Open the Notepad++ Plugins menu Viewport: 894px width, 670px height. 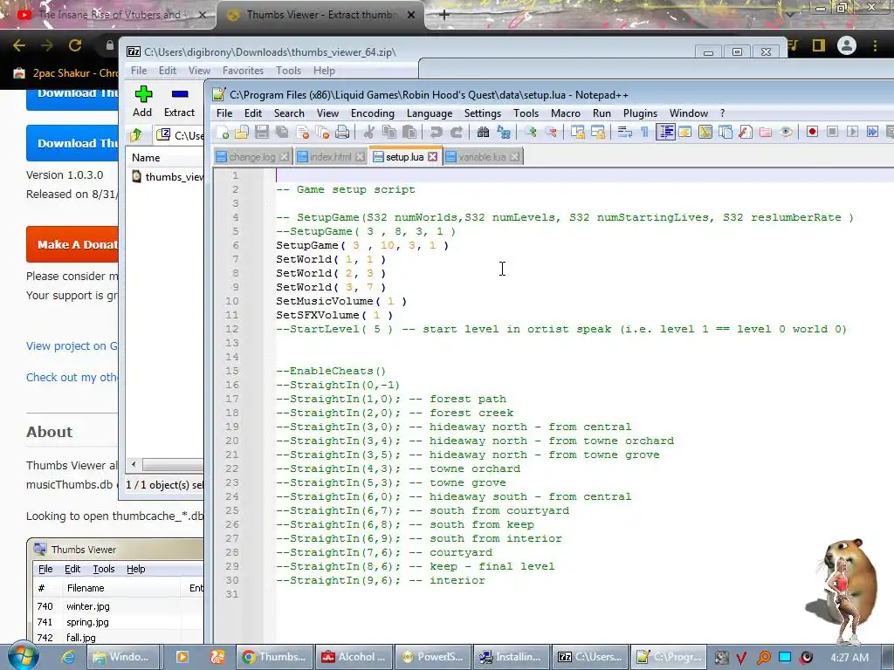point(640,113)
